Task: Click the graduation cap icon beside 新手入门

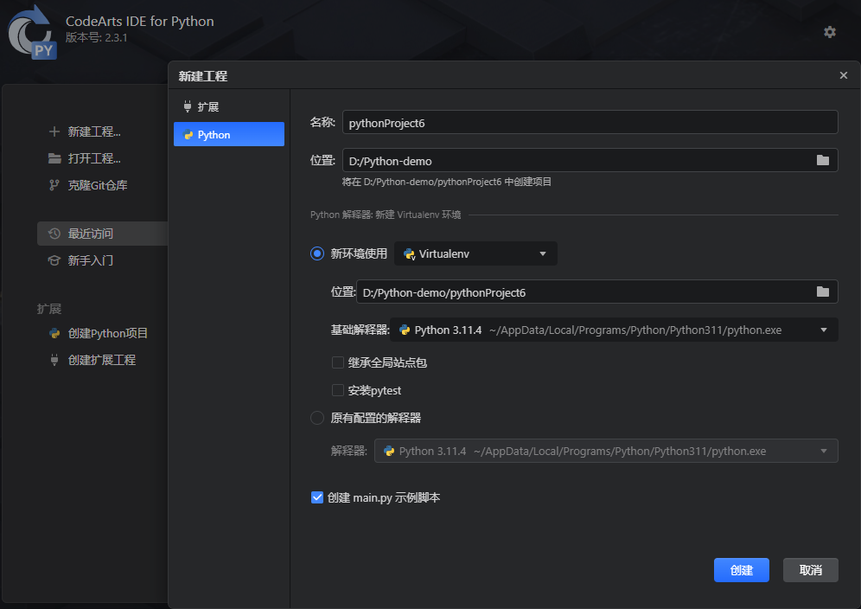Action: [54, 260]
